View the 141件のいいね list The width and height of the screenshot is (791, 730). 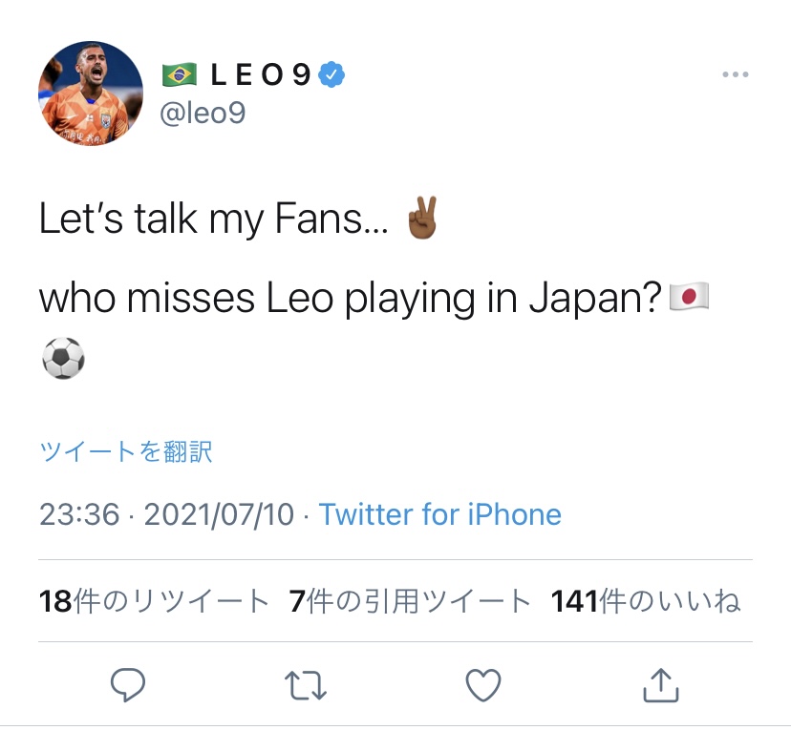pyautogui.click(x=645, y=601)
